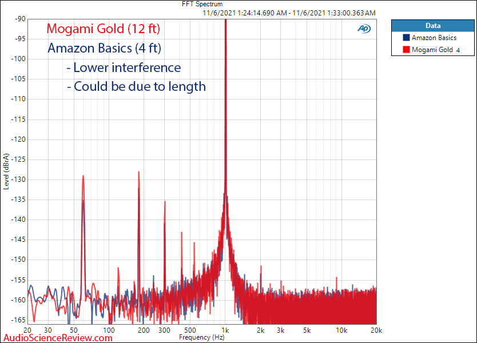Viewport: 477px width, 343px height.
Task: Click the -100 level axis tick
Action: click(x=18, y=59)
